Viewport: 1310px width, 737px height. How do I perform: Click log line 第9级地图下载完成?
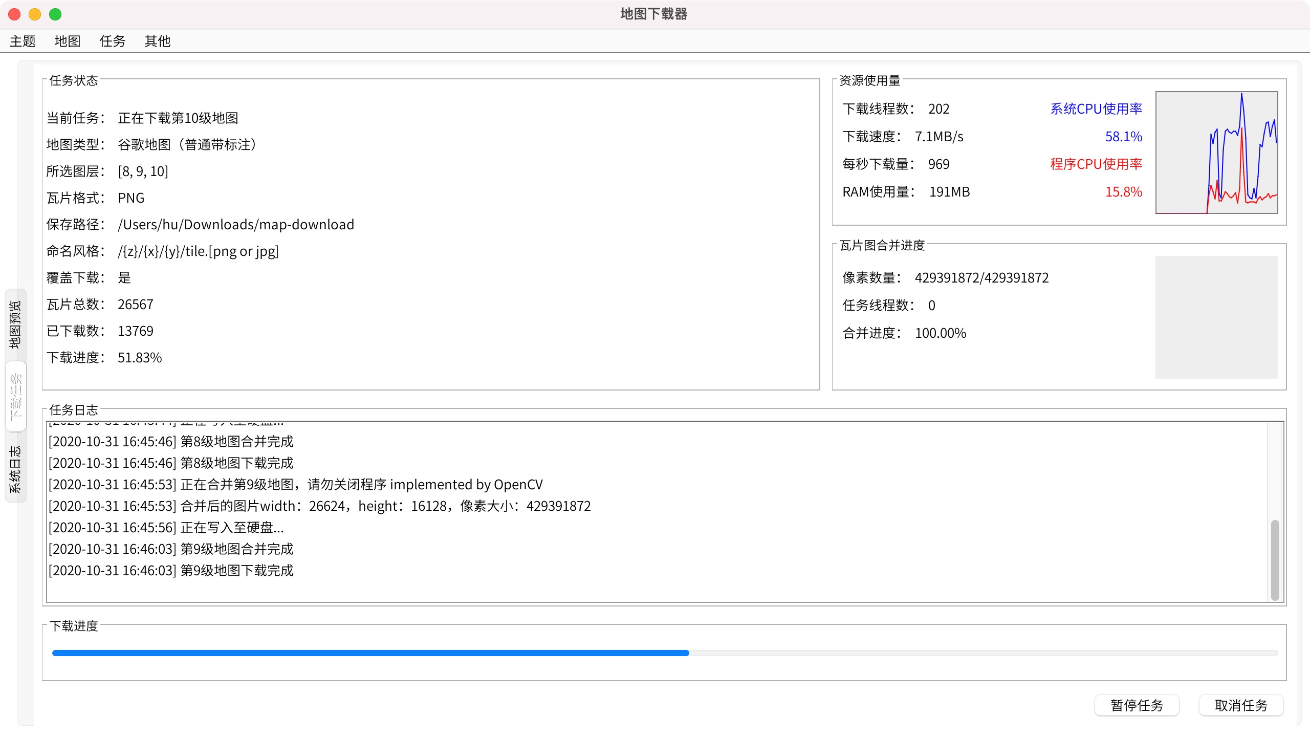click(x=171, y=570)
